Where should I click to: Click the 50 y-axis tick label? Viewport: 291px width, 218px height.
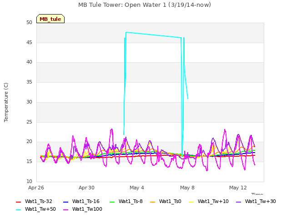(x=29, y=22)
